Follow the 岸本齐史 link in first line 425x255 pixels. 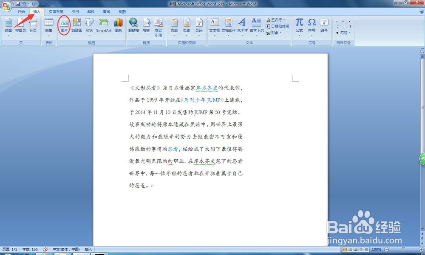pos(207,88)
